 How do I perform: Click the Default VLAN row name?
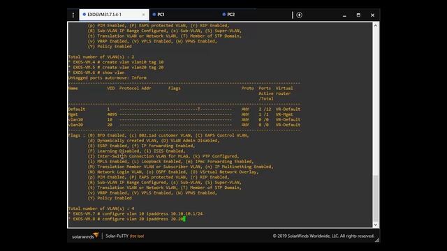[76, 109]
